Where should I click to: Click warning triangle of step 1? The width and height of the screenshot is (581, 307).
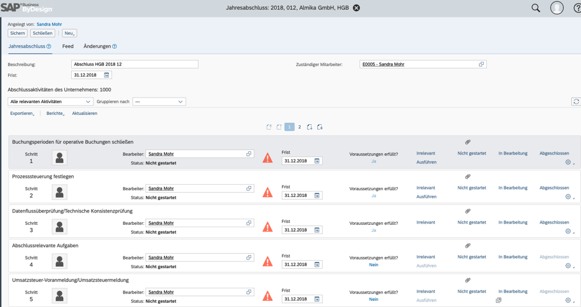click(x=267, y=158)
